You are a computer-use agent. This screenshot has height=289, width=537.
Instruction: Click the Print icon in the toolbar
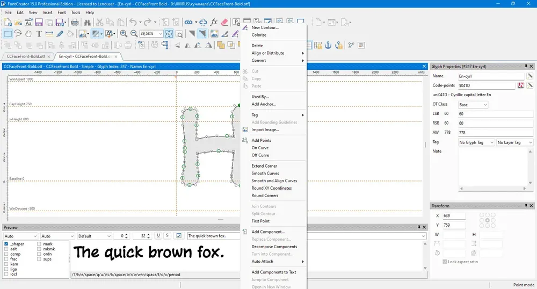coord(75,23)
